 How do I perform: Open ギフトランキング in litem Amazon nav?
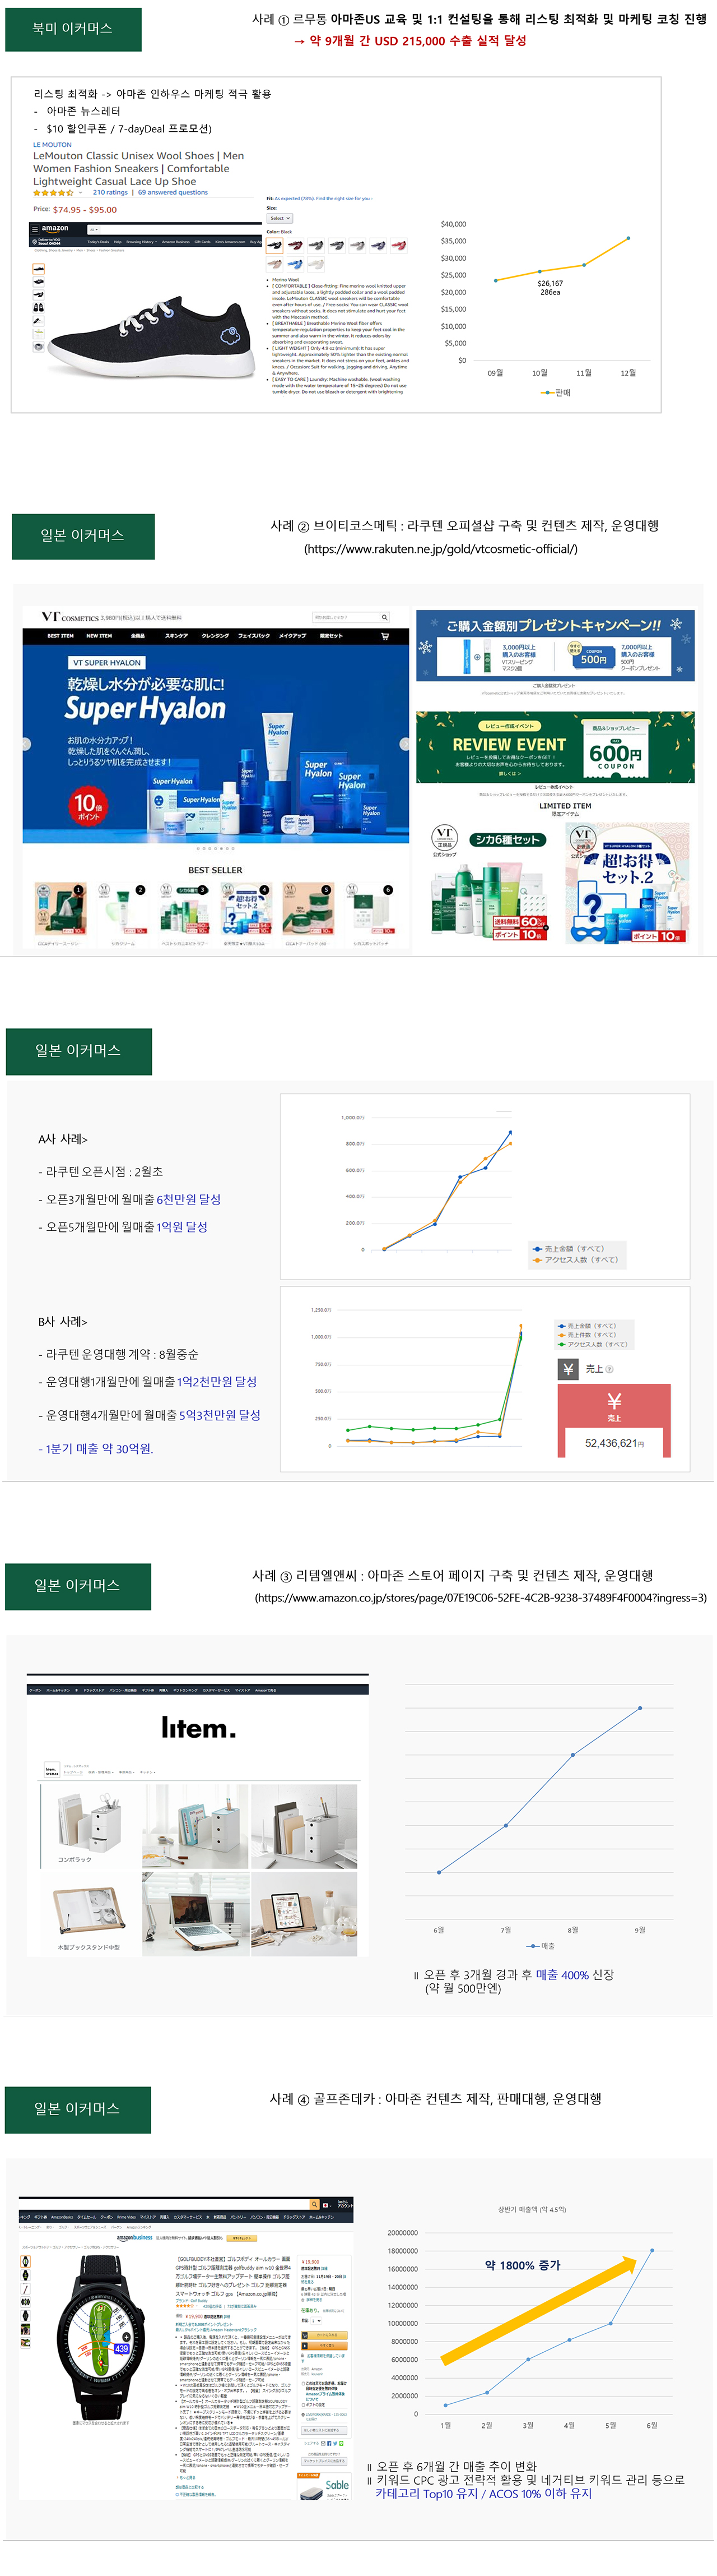pos(185,1690)
